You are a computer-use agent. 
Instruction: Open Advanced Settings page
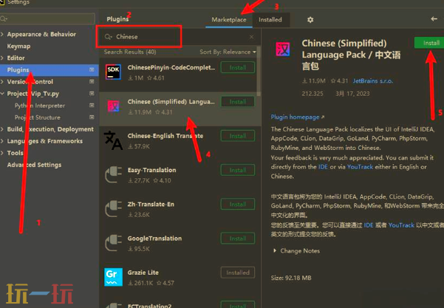tap(34, 165)
